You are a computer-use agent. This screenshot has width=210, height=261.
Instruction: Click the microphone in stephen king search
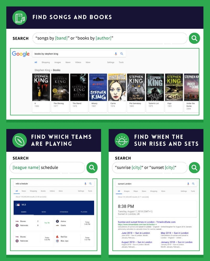(116, 54)
